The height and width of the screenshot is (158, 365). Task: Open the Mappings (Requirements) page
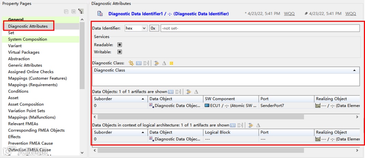point(33,85)
